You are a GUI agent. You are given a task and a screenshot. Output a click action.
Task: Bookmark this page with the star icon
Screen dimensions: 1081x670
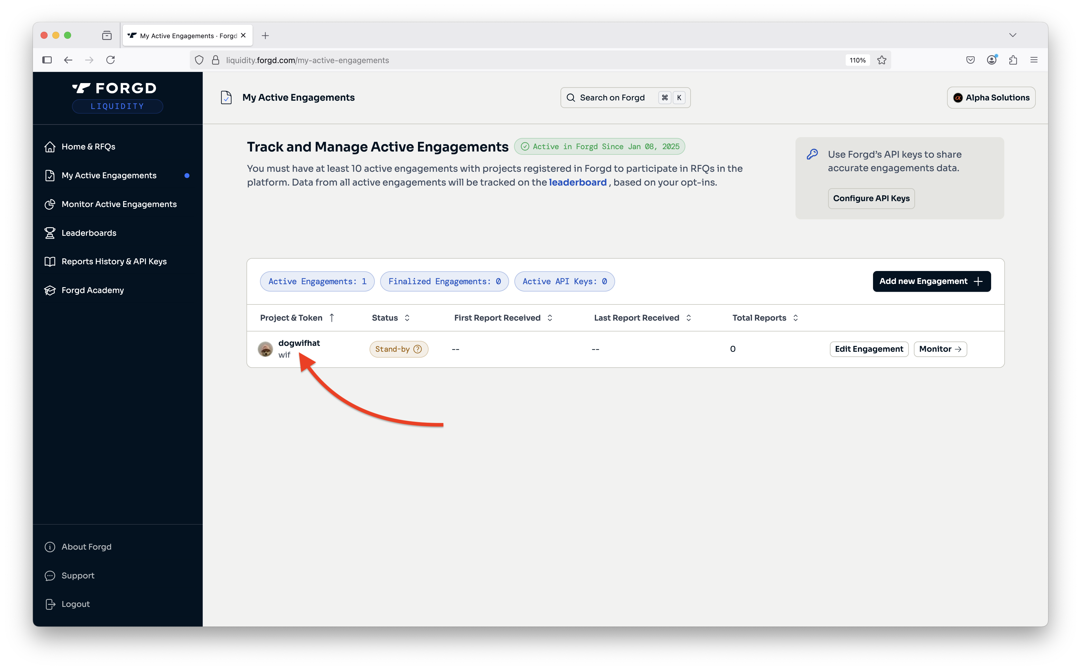[882, 60]
